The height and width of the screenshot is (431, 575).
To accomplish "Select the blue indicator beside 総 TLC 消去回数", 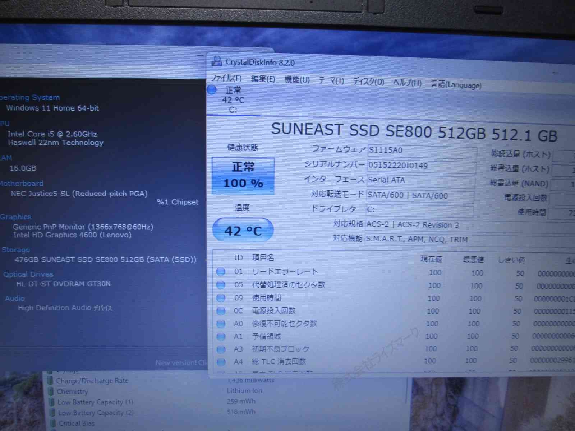I will pyautogui.click(x=221, y=361).
